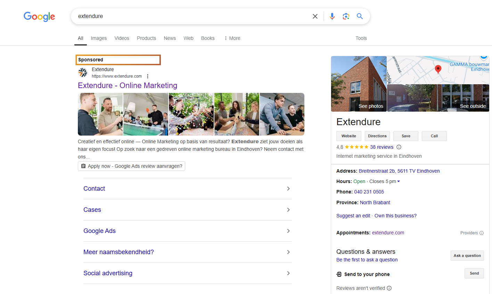Click the Save button for Extendure
Screen dimensions: 492x294
406,136
